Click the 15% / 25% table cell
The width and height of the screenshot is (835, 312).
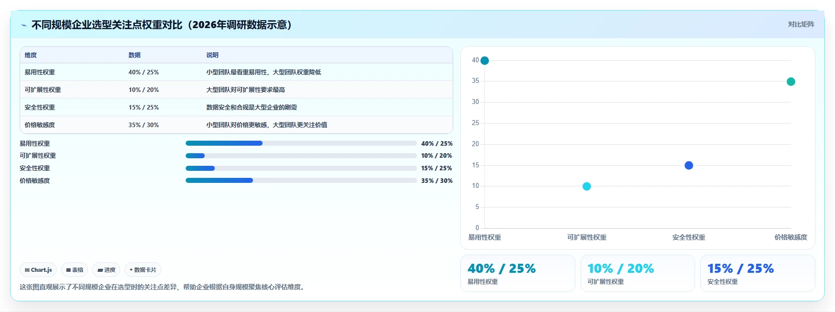coord(143,108)
